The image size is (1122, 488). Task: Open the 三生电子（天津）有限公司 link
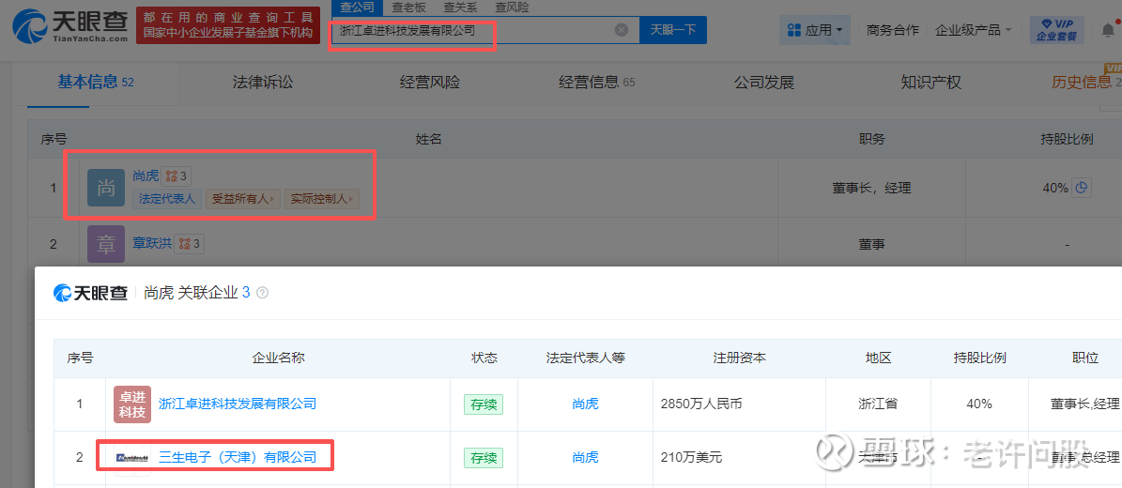238,456
